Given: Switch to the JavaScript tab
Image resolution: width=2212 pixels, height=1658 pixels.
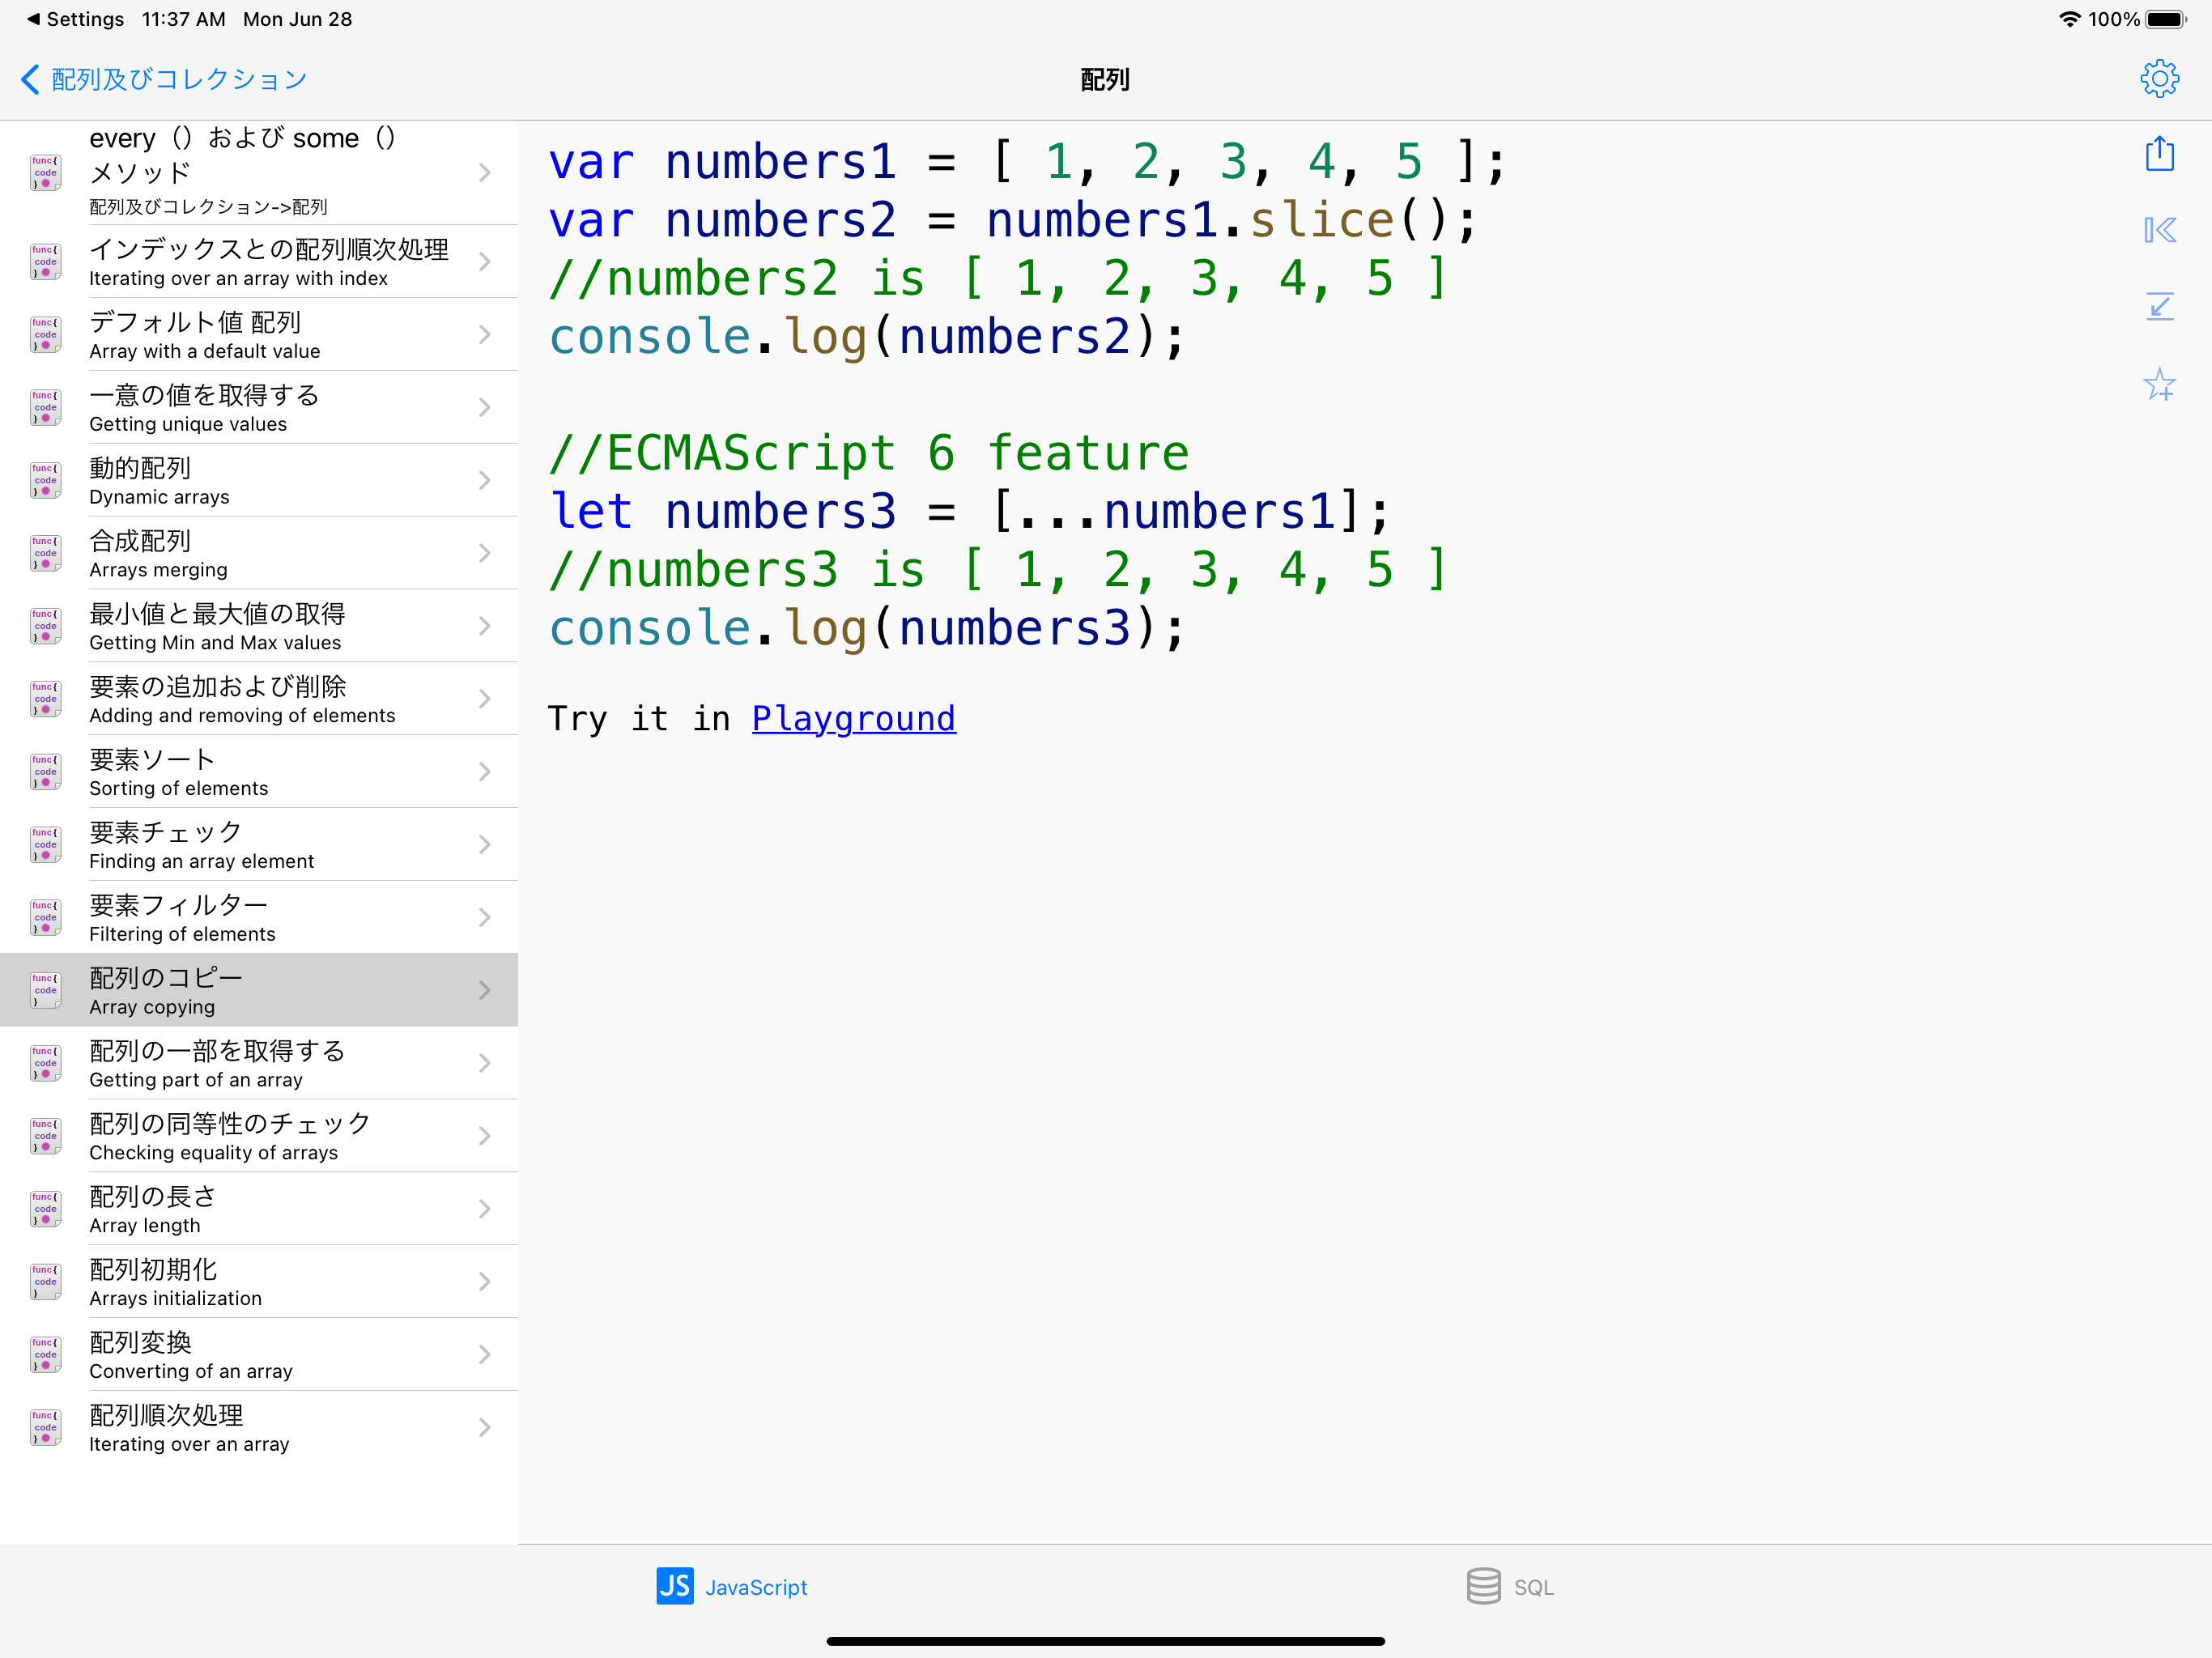Looking at the screenshot, I should (x=732, y=1587).
